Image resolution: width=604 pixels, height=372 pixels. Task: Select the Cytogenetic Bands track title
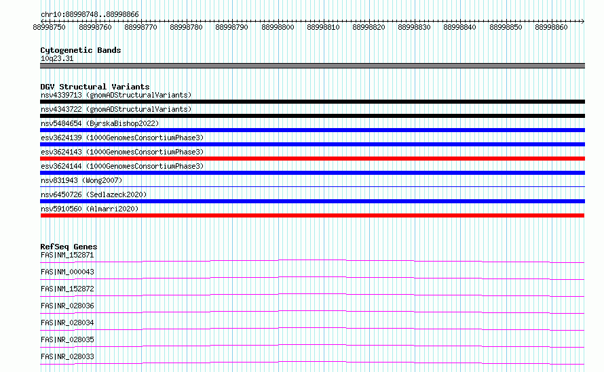pos(81,50)
